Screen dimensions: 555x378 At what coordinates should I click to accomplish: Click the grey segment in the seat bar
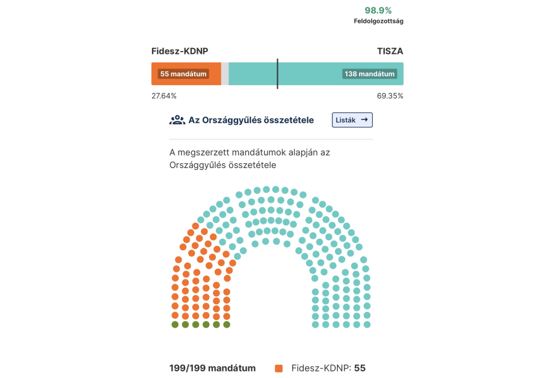(x=225, y=74)
